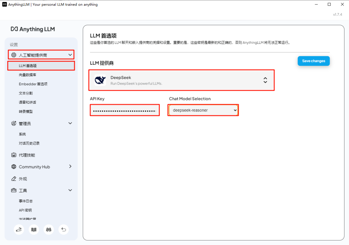The height and width of the screenshot is (245, 349).
Task: Focus the API Key input field
Action: pyautogui.click(x=125, y=110)
